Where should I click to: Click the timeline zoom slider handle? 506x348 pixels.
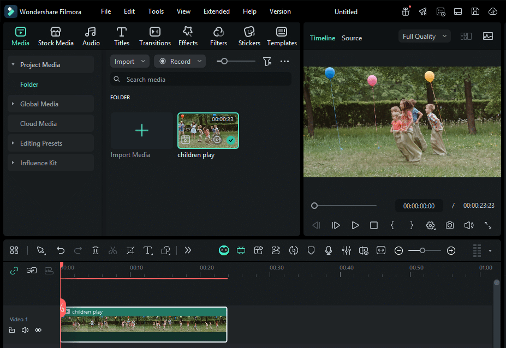click(x=422, y=250)
